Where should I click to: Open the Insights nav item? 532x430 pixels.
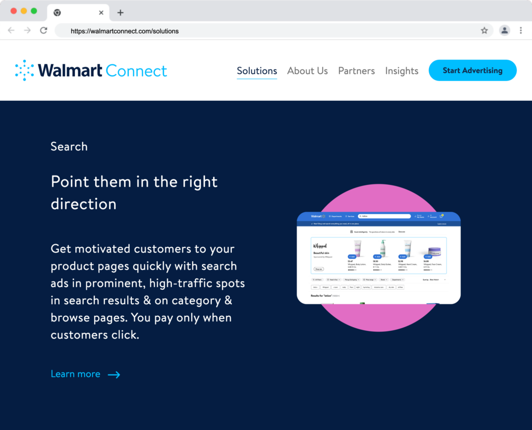point(402,71)
